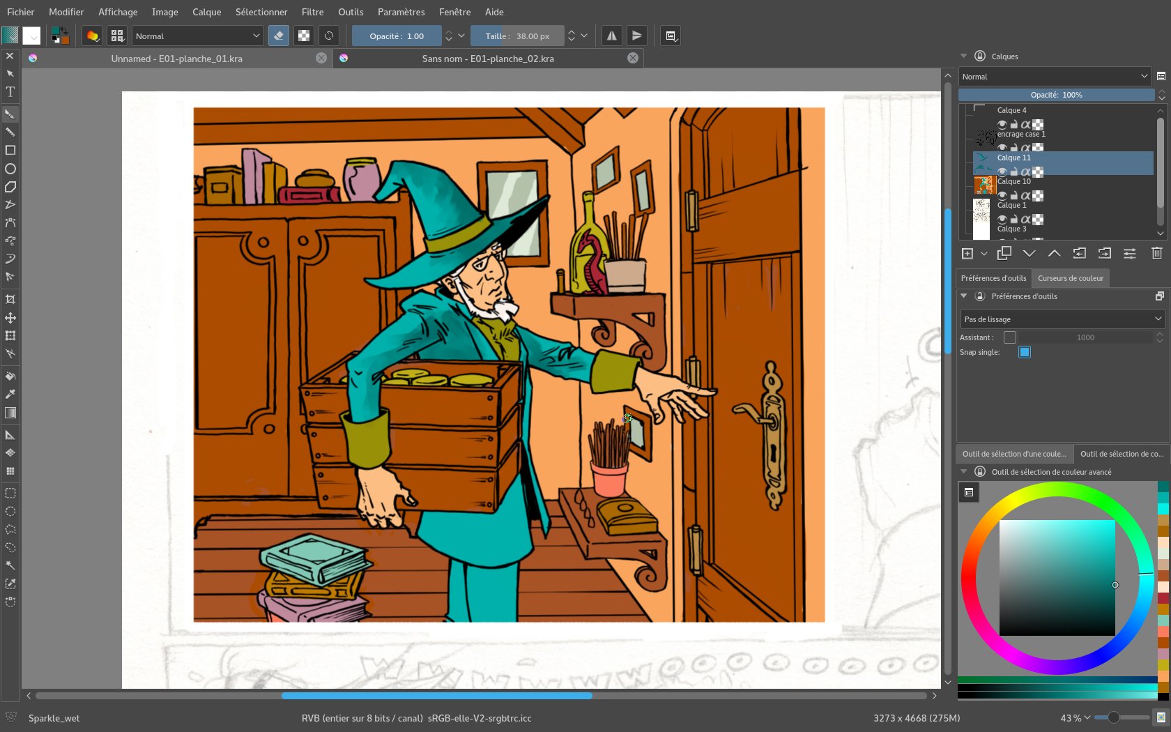
Task: Click the zoom slider in status bar
Action: click(x=1122, y=717)
